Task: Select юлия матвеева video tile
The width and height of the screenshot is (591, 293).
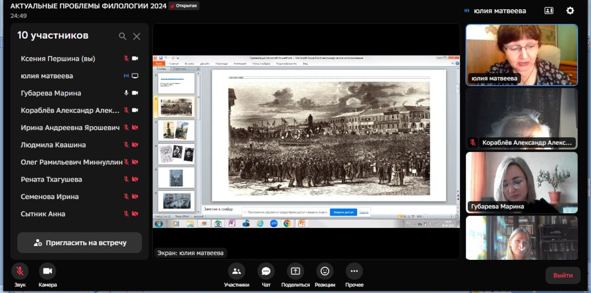Action: pyautogui.click(x=522, y=55)
